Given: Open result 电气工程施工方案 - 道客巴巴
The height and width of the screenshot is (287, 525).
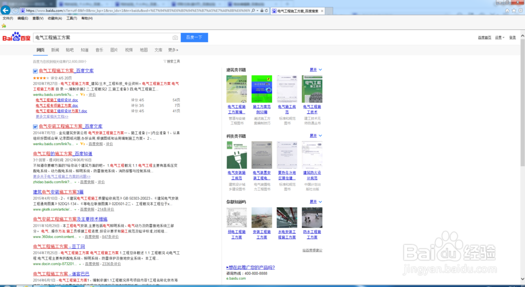Looking at the screenshot, I should 61,274.
